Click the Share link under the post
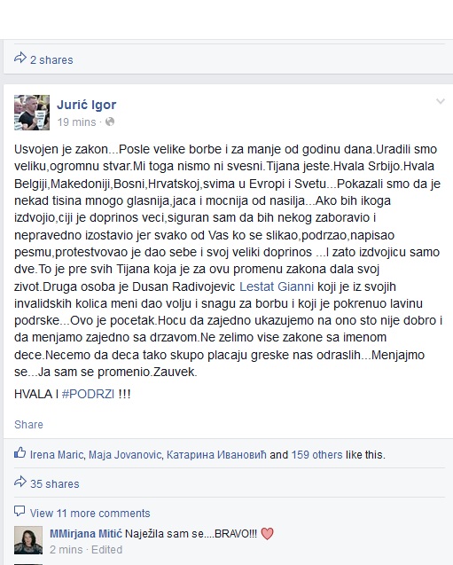This screenshot has width=453, height=565. [x=28, y=425]
